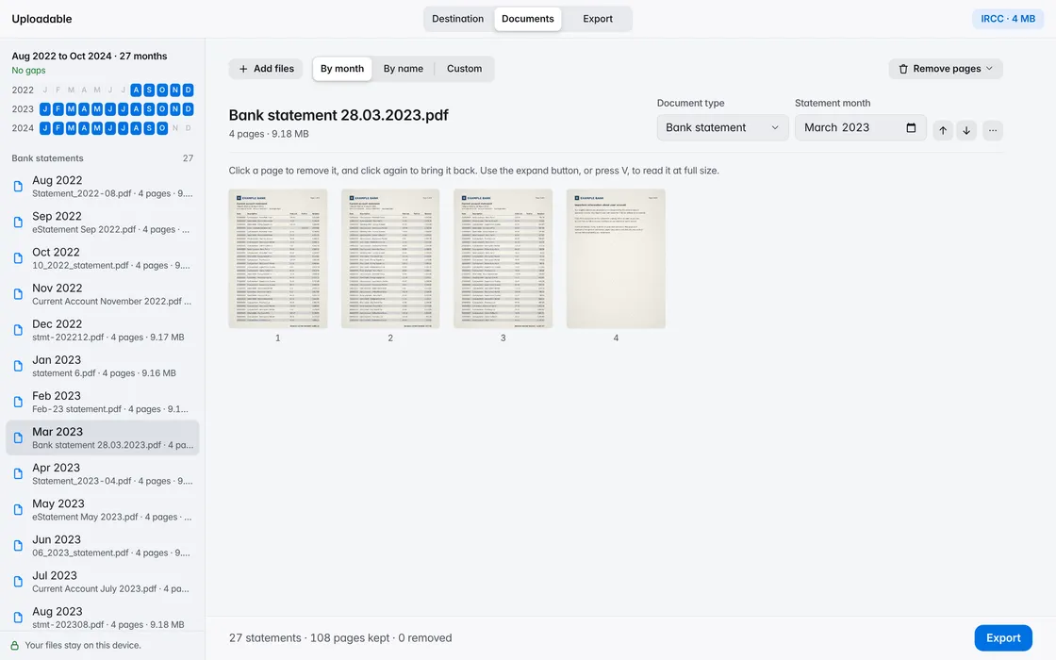Open Jun 2023 statement in list
The width and height of the screenshot is (1056, 660).
point(103,546)
